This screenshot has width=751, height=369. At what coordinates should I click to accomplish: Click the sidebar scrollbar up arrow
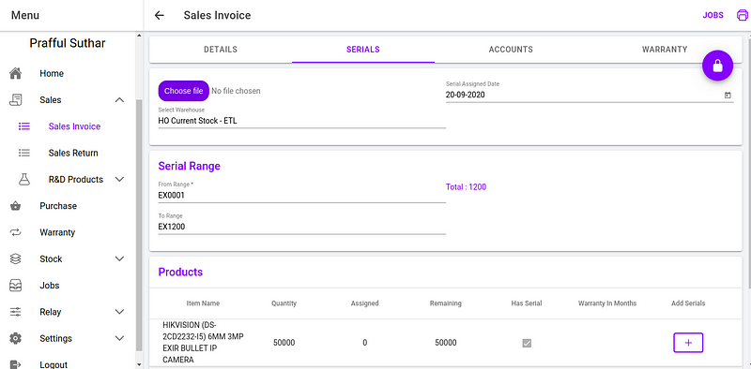tap(139, 36)
